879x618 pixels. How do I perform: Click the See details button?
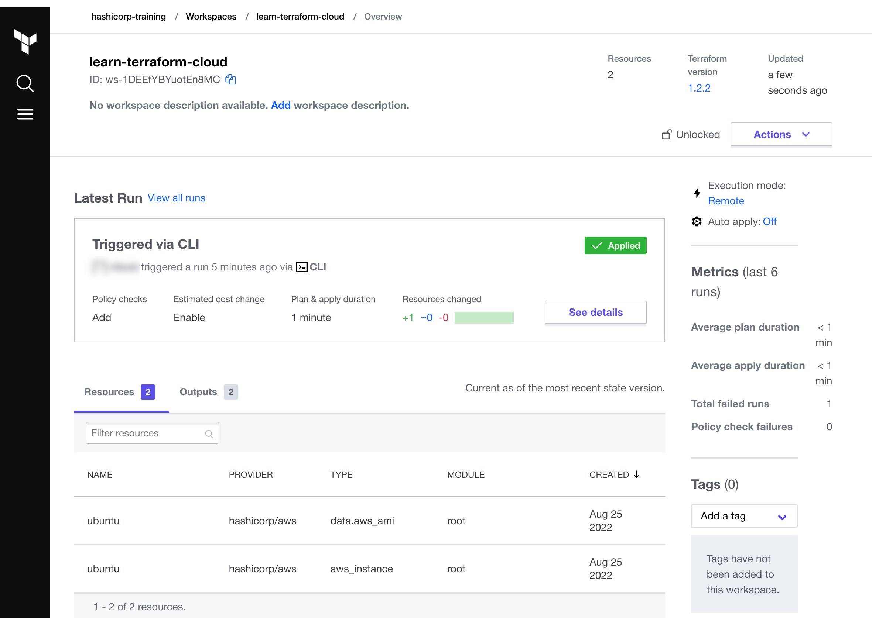[x=595, y=312]
